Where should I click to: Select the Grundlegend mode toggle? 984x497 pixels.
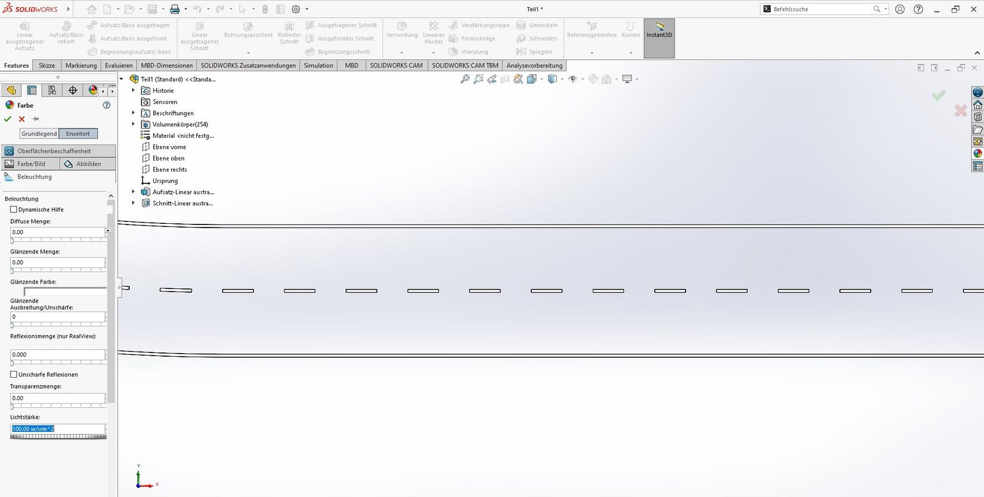click(x=39, y=133)
